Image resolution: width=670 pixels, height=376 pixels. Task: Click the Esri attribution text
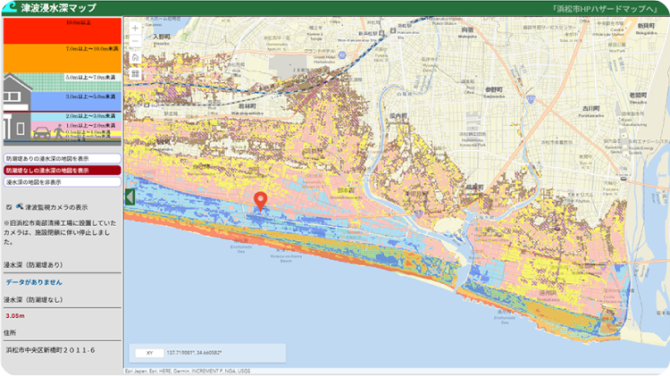click(188, 371)
